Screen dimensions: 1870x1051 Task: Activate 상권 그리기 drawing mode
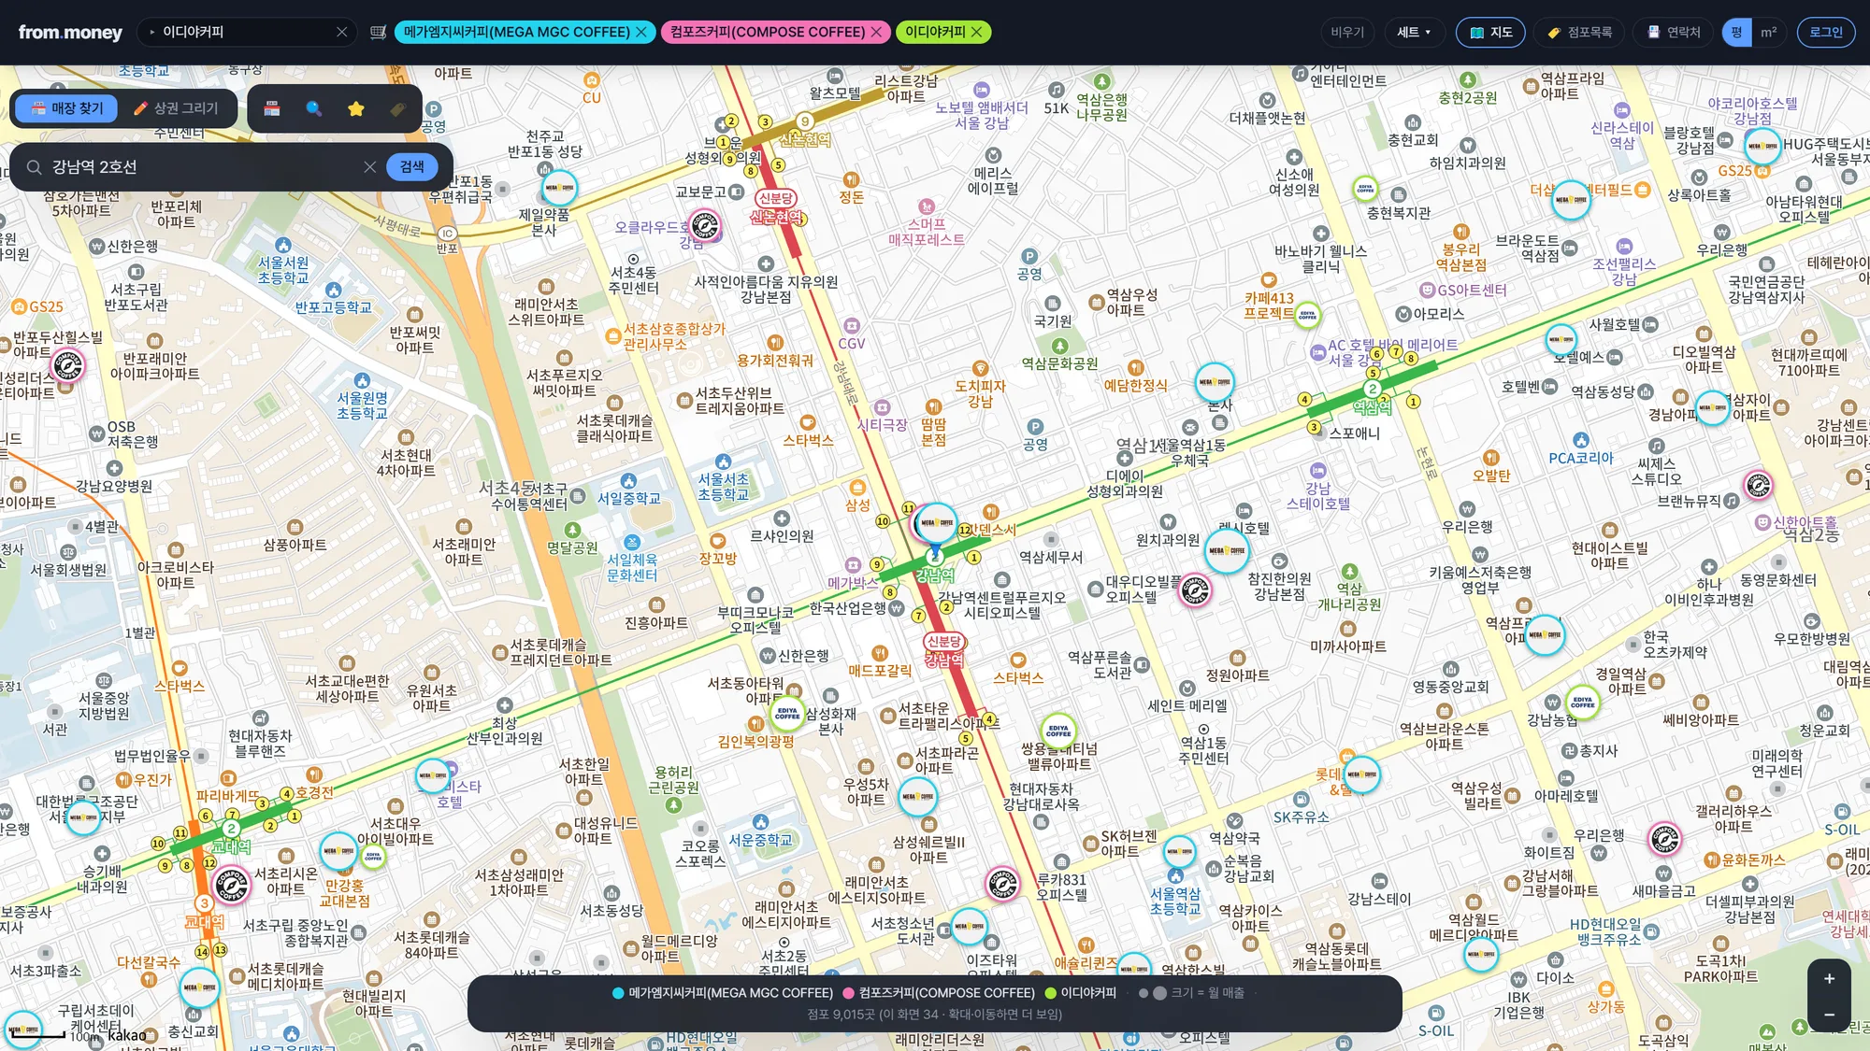click(x=176, y=108)
